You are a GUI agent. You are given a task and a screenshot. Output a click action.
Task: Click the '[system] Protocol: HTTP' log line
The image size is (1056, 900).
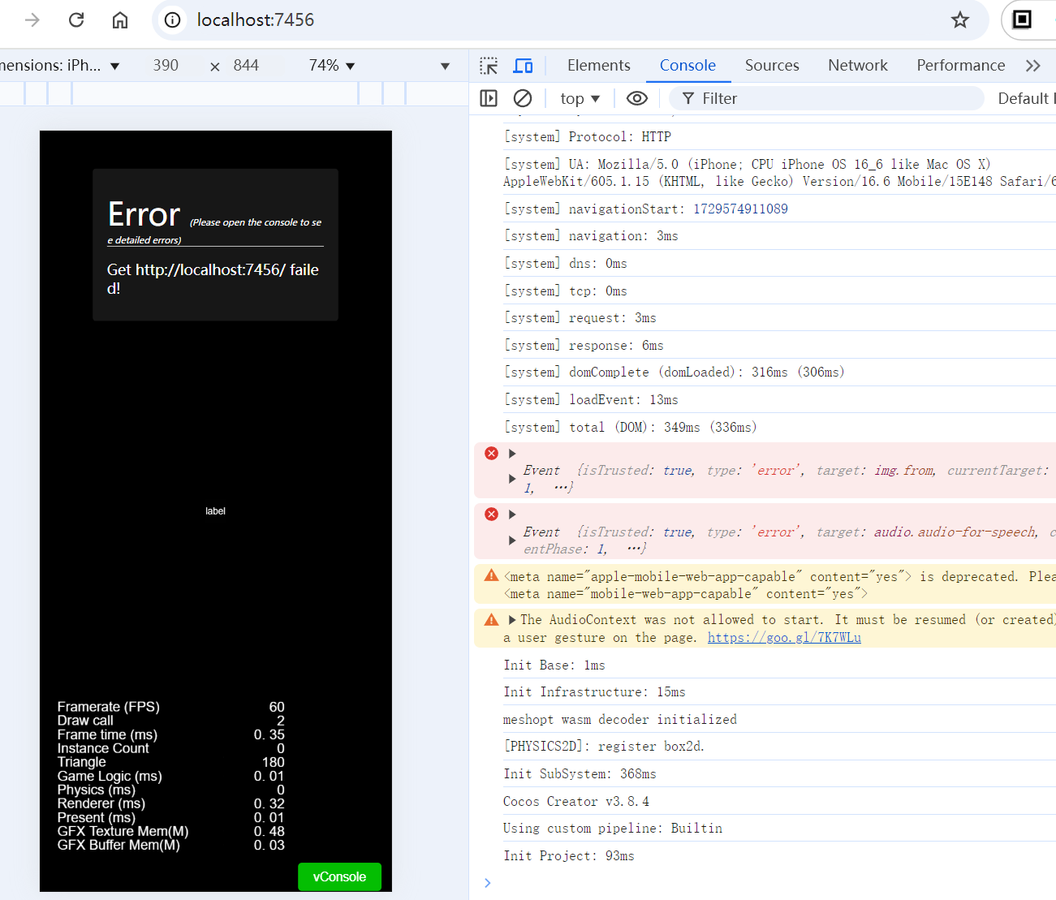point(588,137)
